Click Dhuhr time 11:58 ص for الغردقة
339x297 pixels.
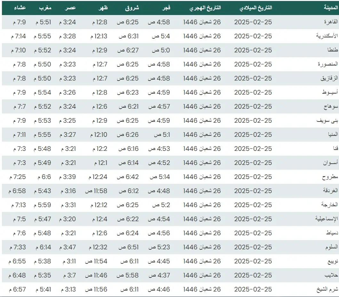96,191
